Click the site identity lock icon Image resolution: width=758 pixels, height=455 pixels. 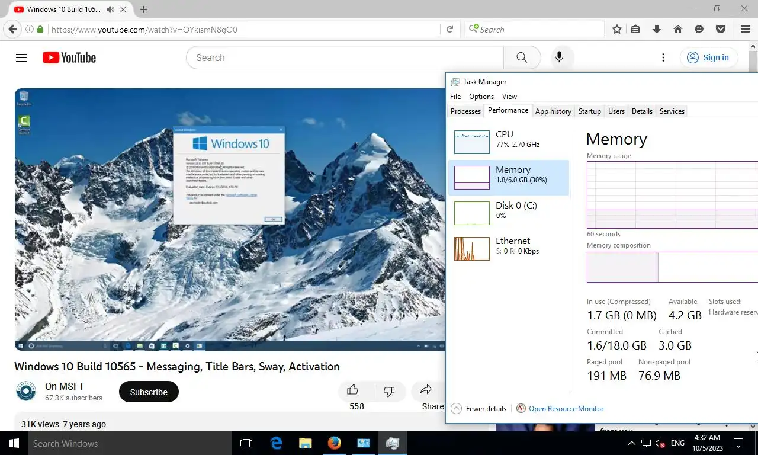coord(40,29)
